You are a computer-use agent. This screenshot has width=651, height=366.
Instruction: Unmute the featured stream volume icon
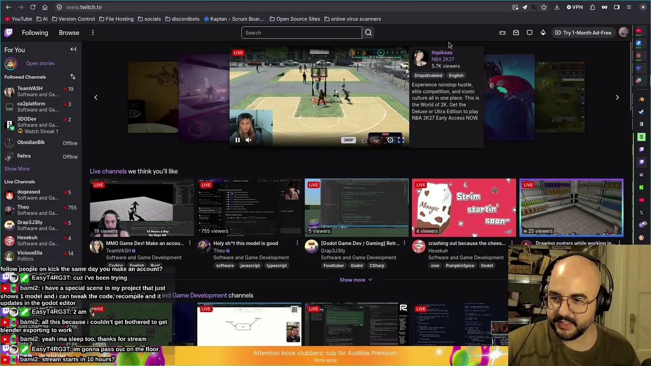coord(249,140)
